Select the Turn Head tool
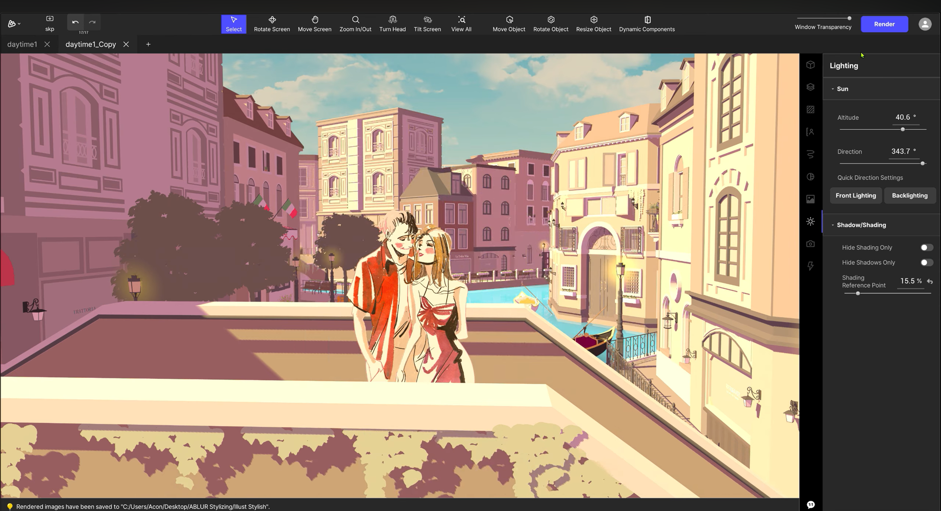The image size is (941, 511). coord(392,23)
